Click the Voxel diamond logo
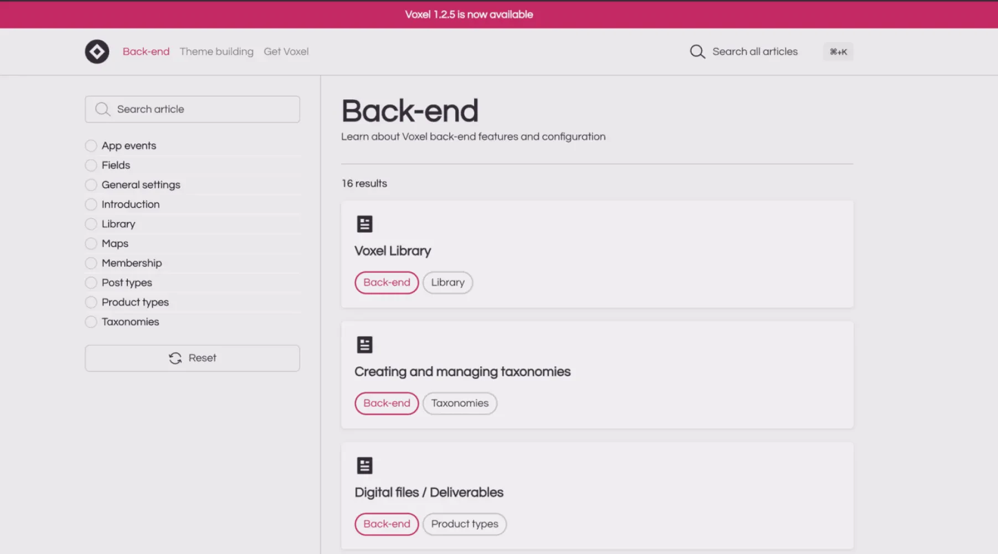The width and height of the screenshot is (998, 554). click(97, 52)
